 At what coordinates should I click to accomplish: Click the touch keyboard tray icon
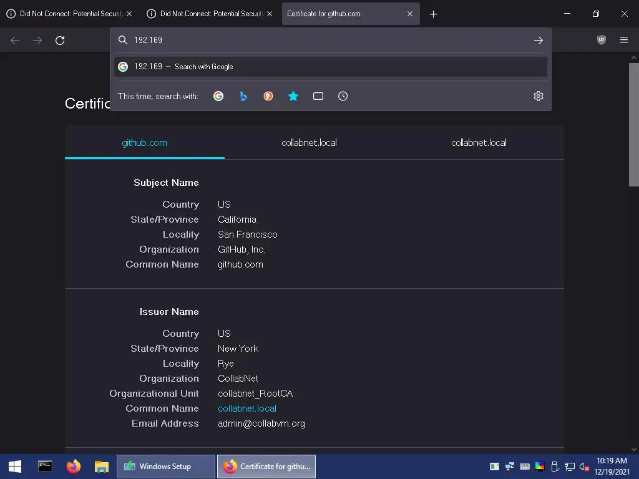524,467
